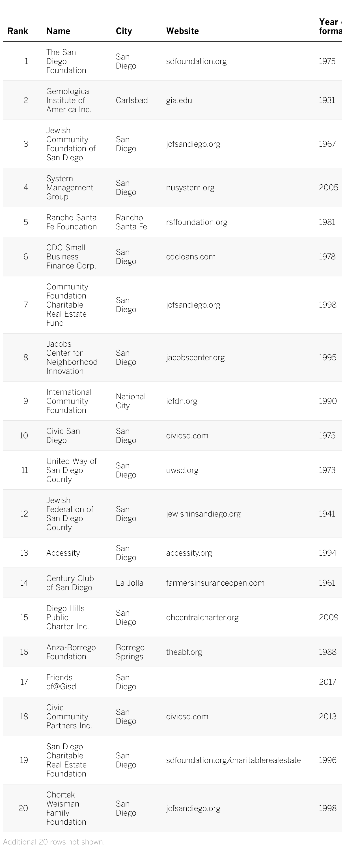Follow the dhcentralcharter.org link

click(x=202, y=618)
